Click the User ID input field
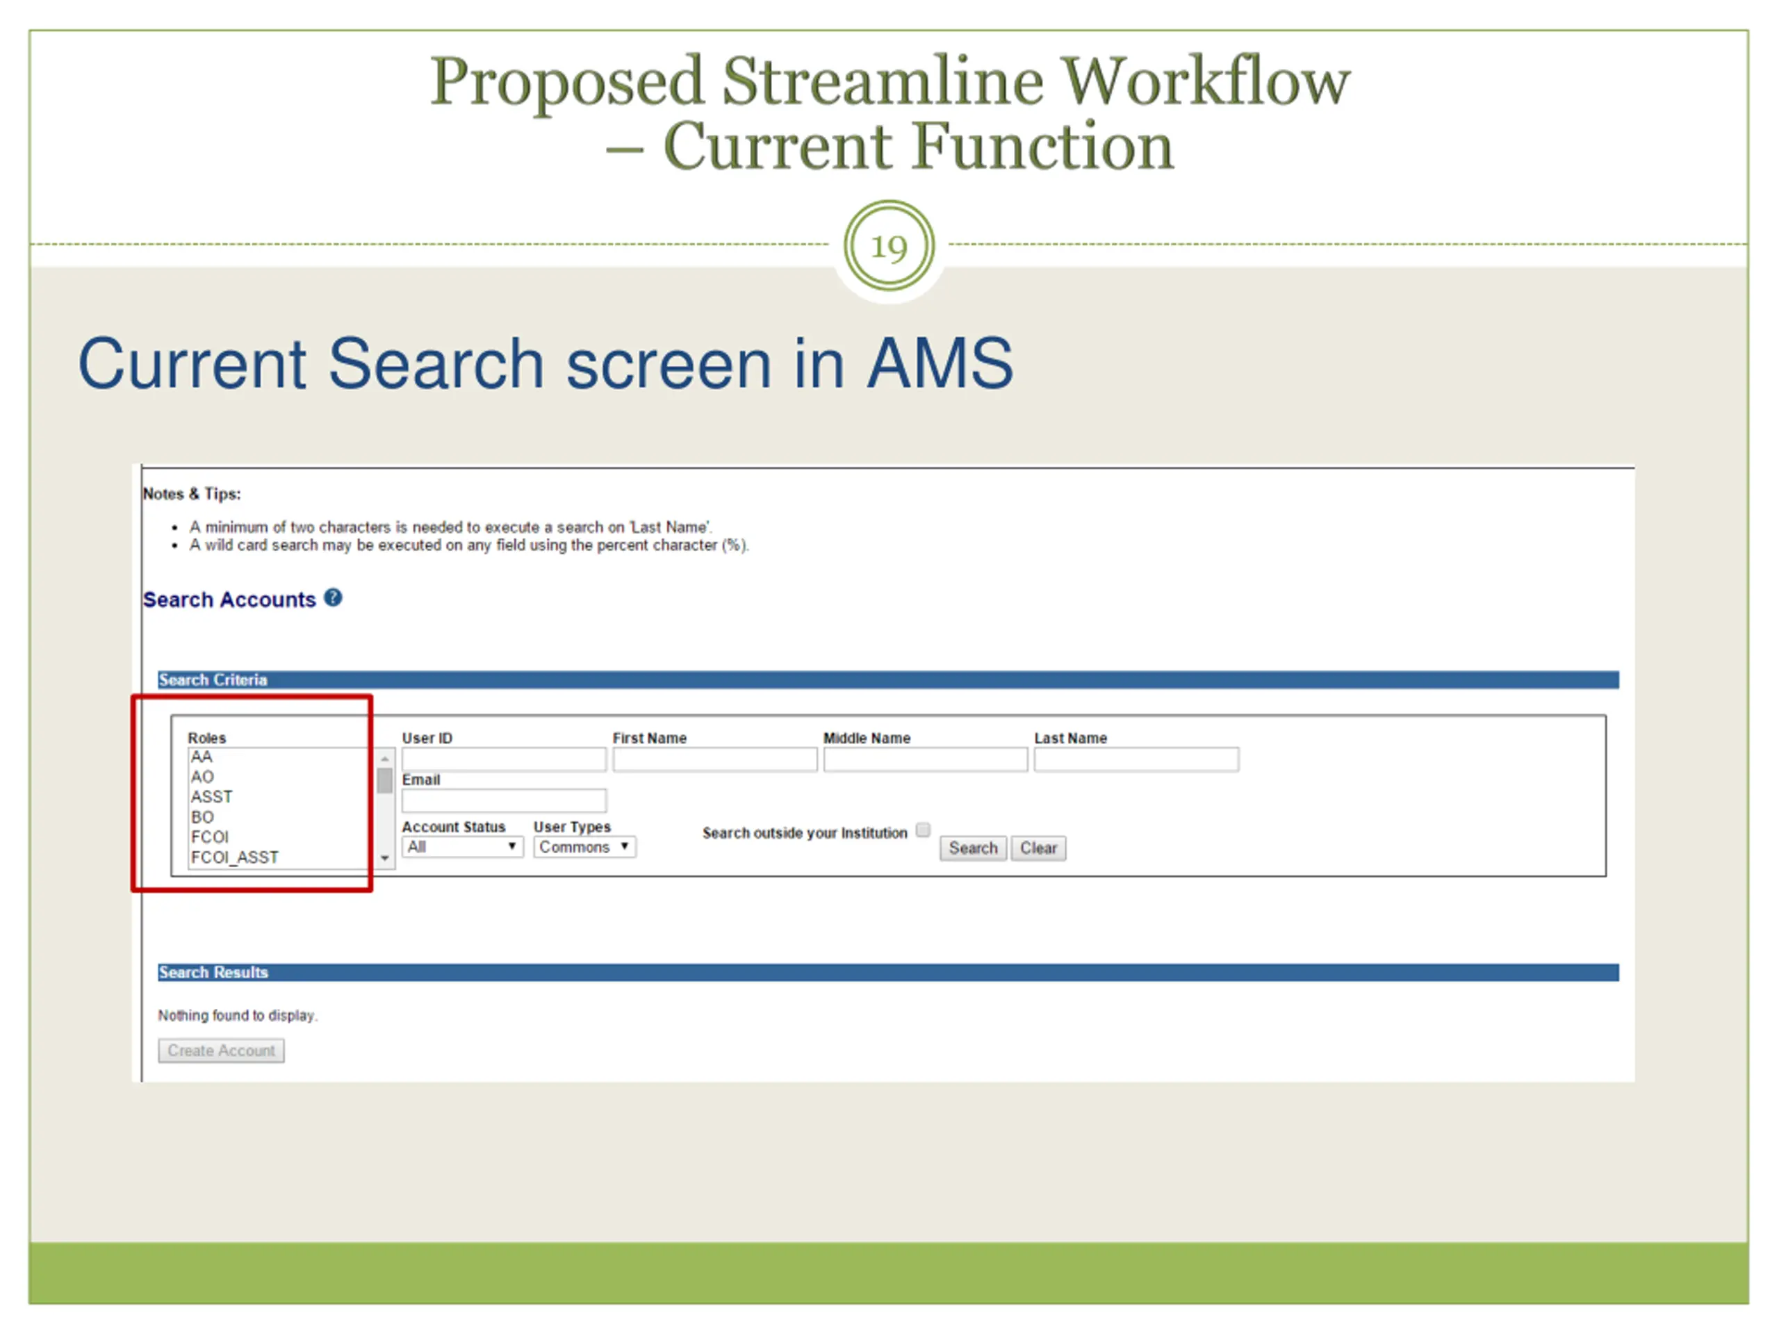This screenshot has height=1334, width=1779. pyautogui.click(x=505, y=759)
